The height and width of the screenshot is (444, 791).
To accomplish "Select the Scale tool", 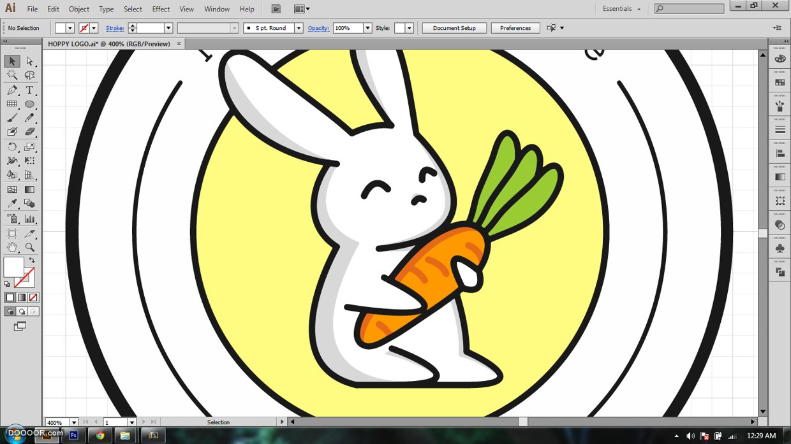I will (29, 147).
